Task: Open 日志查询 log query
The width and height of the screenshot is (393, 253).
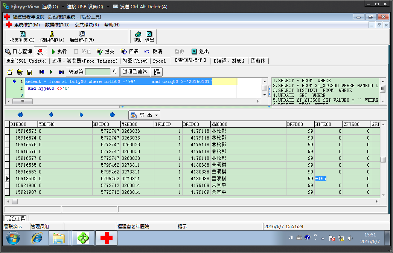Action: coord(18,51)
